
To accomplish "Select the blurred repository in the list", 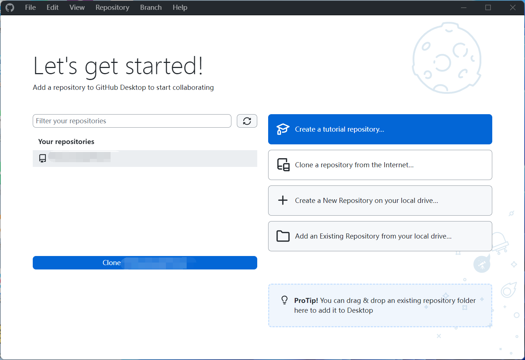I will click(145, 159).
